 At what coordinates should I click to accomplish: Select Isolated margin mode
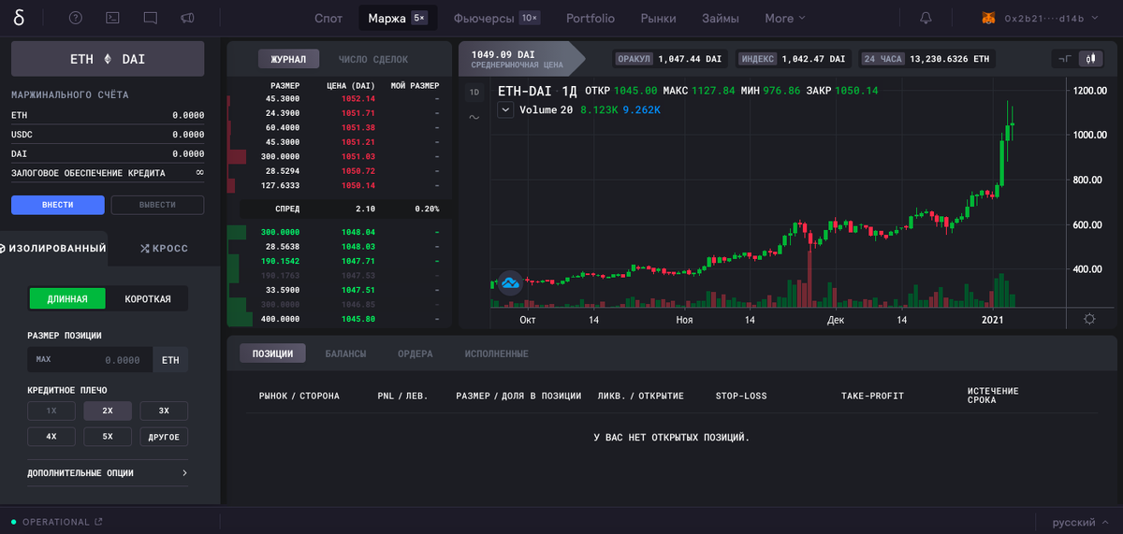point(53,248)
